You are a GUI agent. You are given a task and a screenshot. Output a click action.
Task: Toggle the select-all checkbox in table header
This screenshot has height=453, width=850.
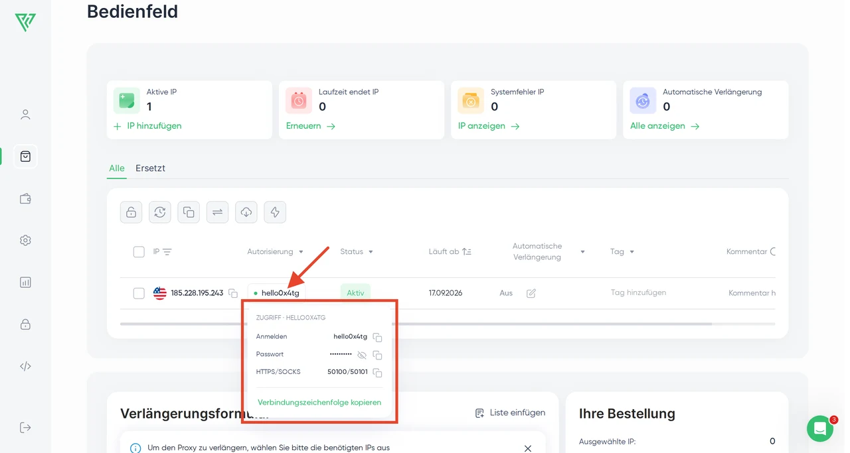pos(139,252)
